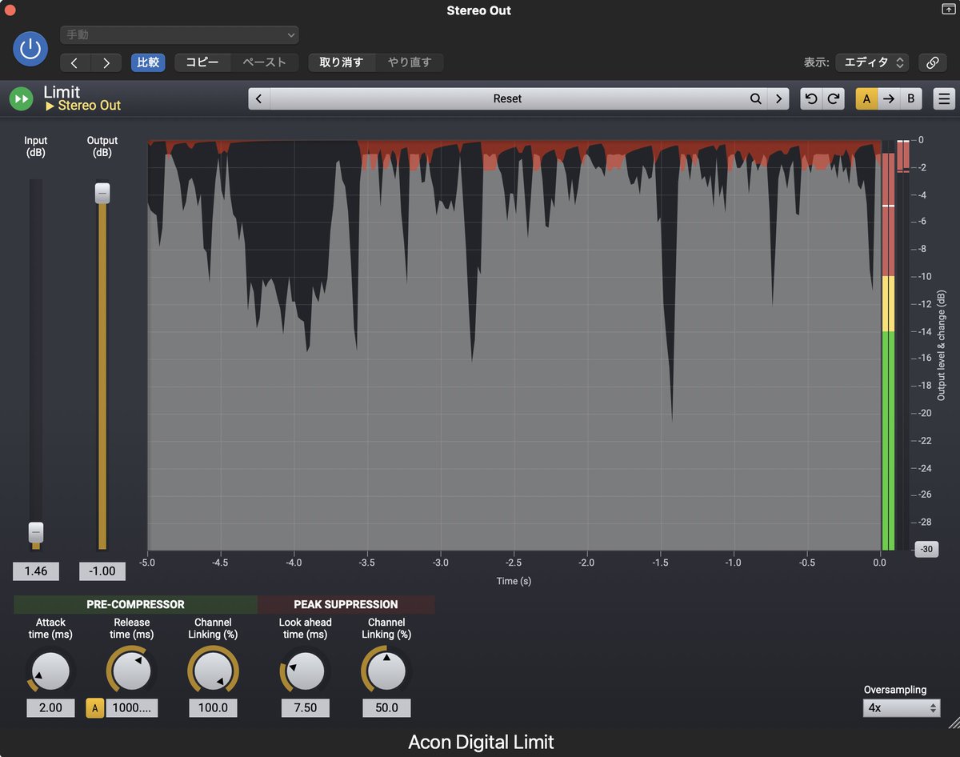Click the gain reduction history graph
This screenshot has height=757, width=960.
513,345
